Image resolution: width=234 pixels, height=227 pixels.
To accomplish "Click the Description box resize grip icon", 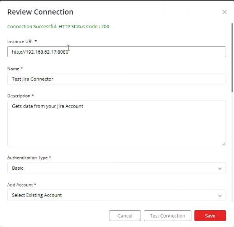I will click(224, 144).
